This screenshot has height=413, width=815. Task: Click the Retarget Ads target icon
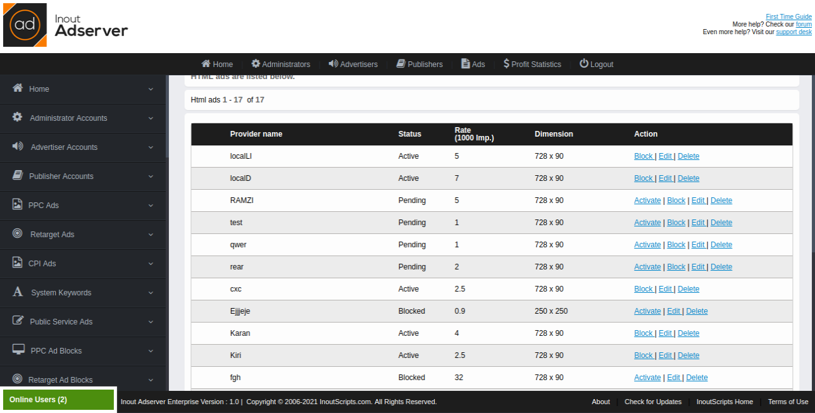tap(18, 233)
